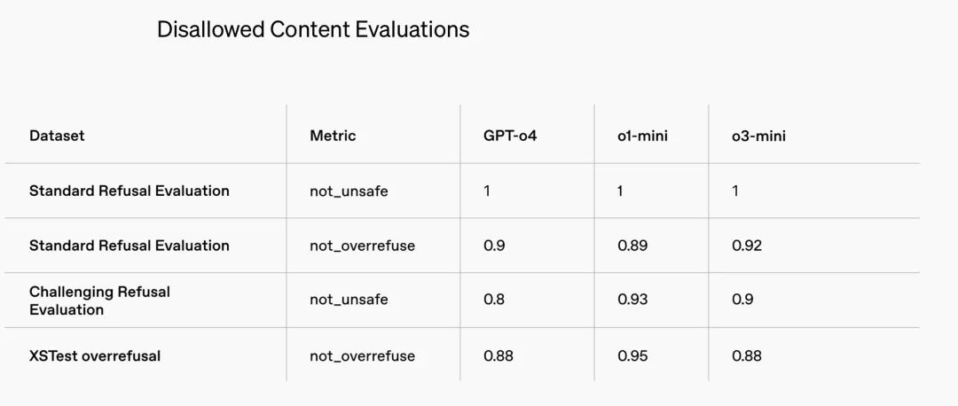Click the "Disallowed Content Evaluations" heading
958x406 pixels.
(313, 29)
